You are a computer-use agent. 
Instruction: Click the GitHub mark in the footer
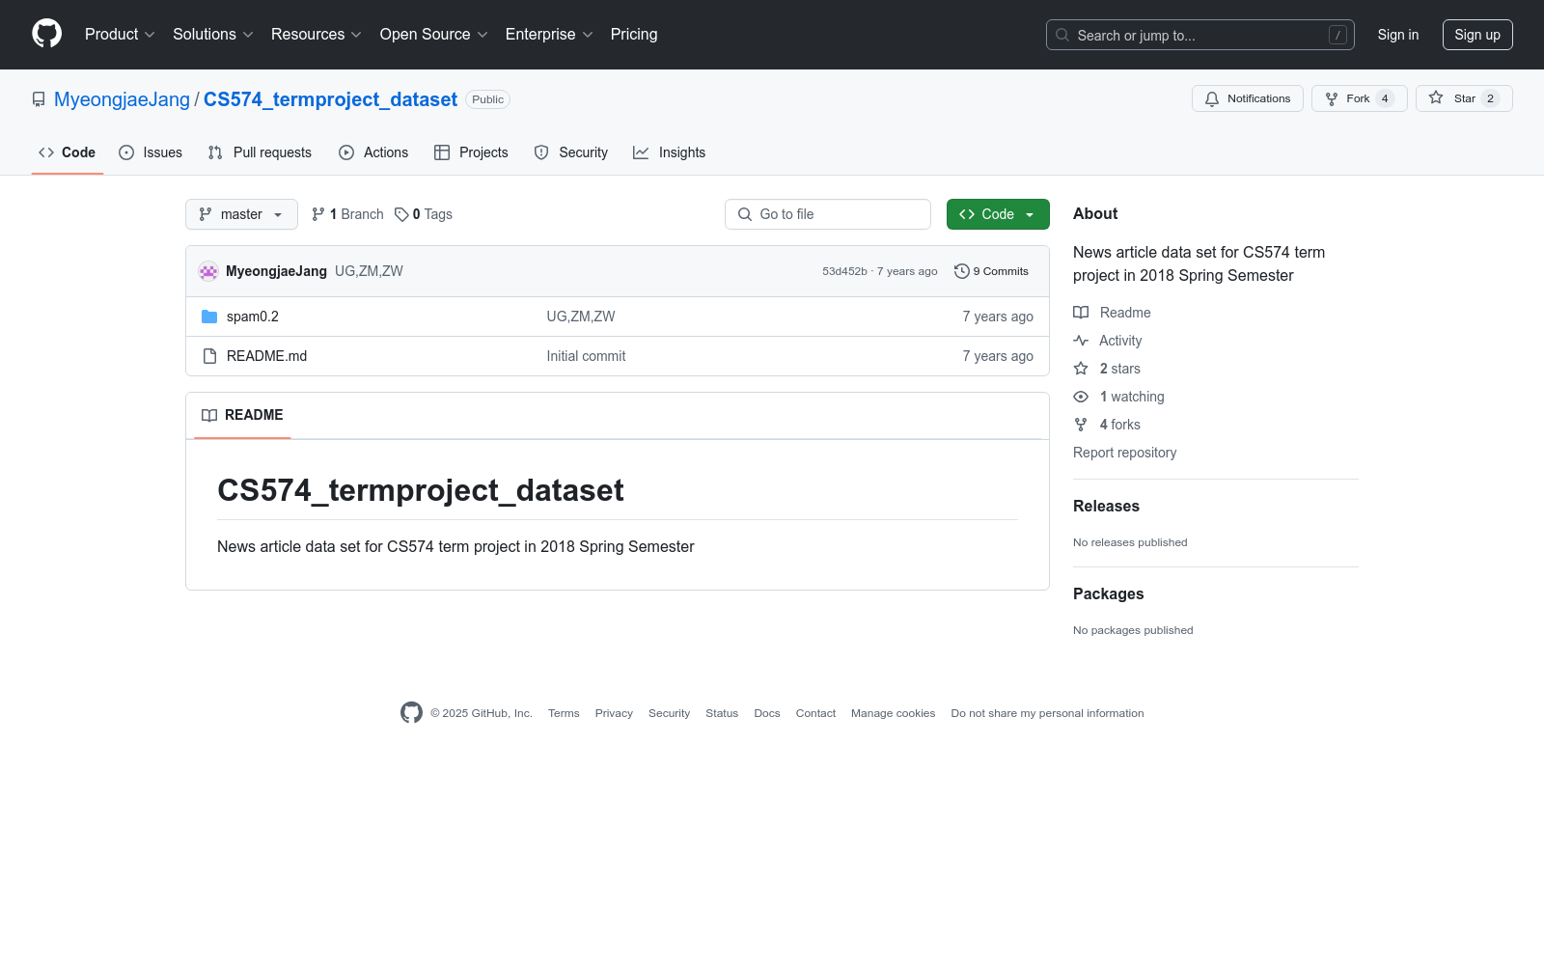point(411,713)
